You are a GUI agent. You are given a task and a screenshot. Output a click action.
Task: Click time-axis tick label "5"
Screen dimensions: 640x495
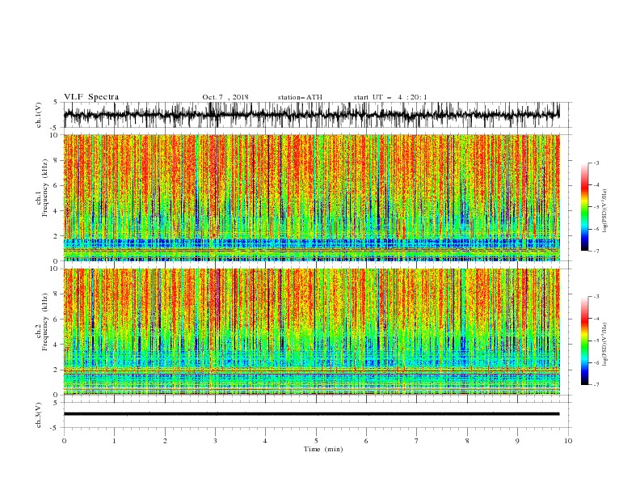coord(316,441)
